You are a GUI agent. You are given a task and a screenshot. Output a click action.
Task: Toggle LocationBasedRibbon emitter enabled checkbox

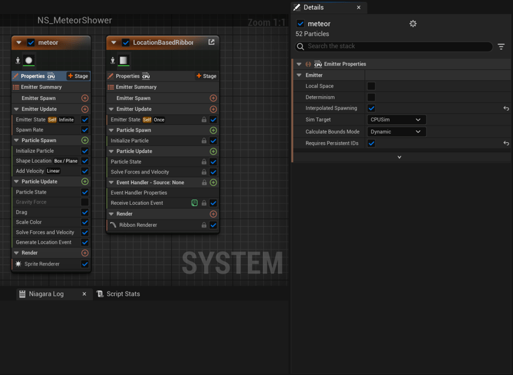(126, 43)
